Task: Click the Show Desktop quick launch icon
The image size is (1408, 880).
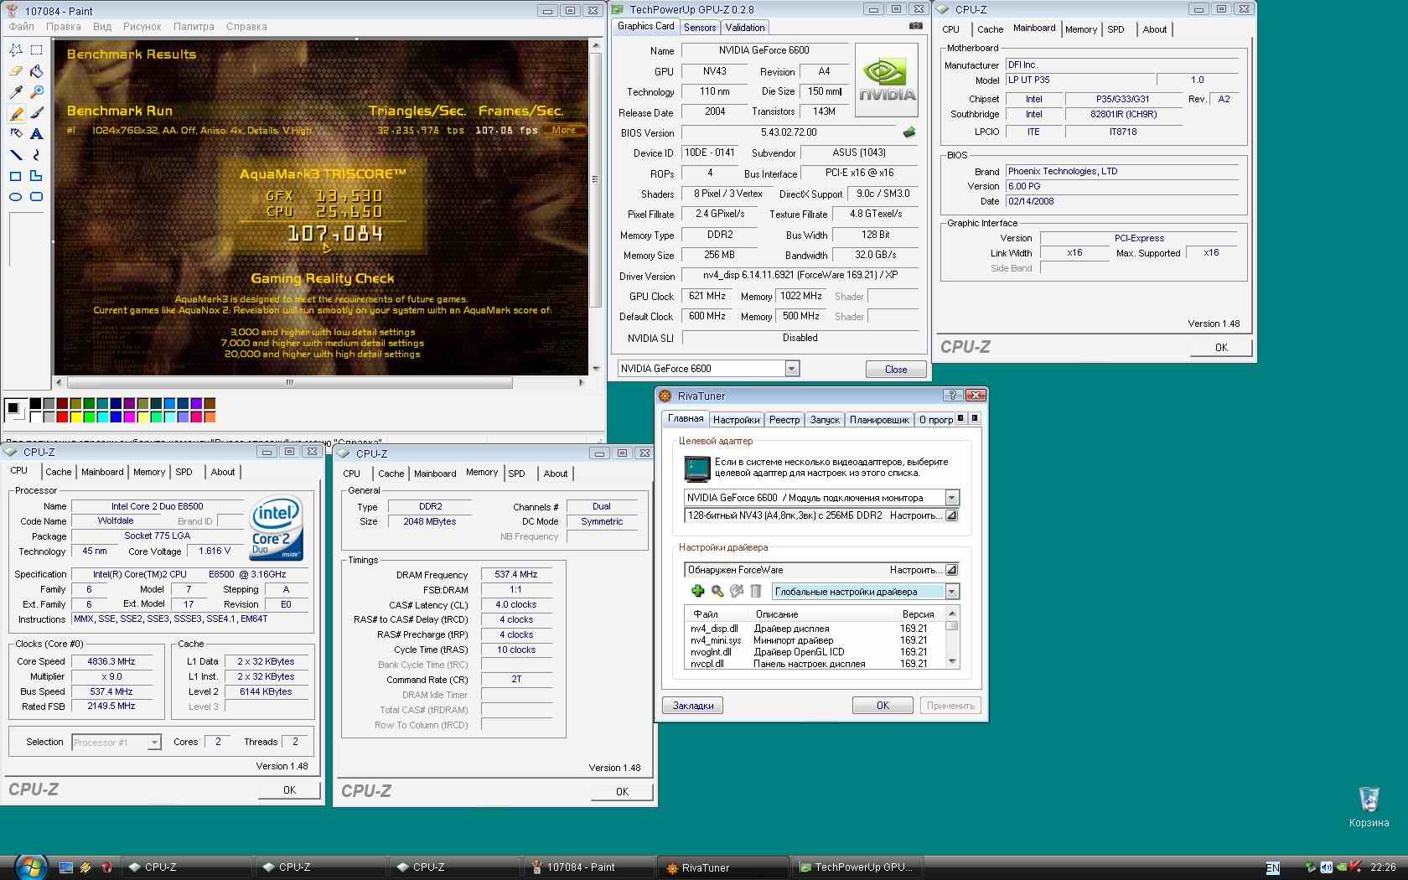Action: (66, 867)
